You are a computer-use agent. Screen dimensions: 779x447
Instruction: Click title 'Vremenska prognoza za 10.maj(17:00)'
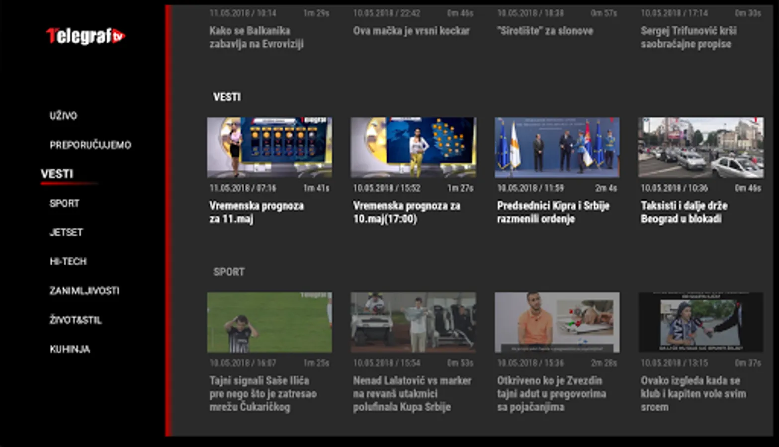pyautogui.click(x=406, y=212)
